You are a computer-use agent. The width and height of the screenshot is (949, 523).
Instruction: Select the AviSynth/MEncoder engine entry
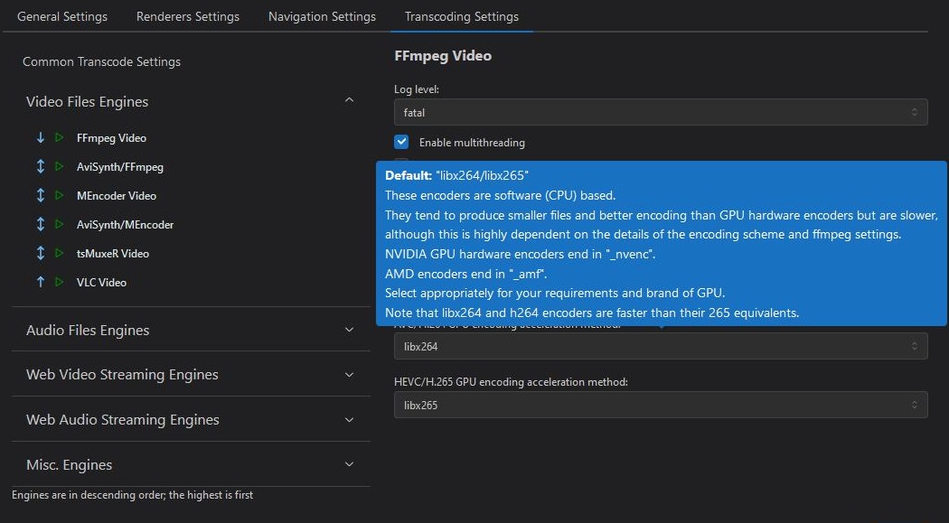point(125,224)
